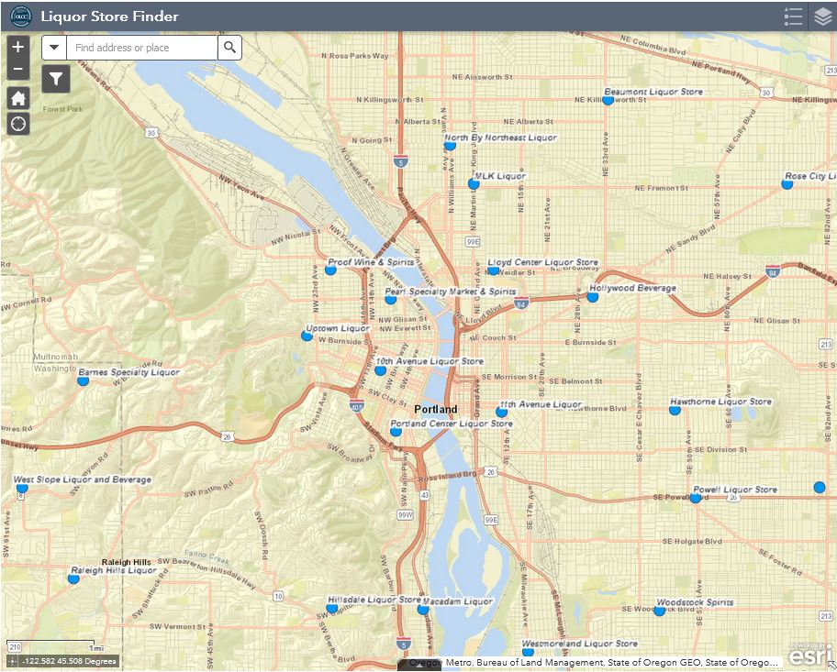Click the Liquor Store Finder title

click(x=109, y=16)
